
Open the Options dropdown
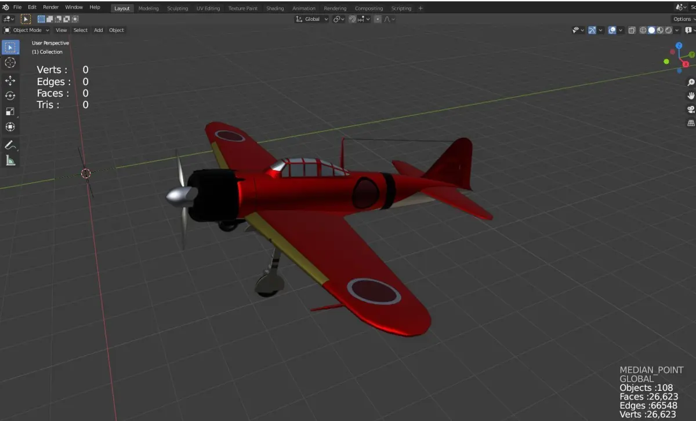684,19
